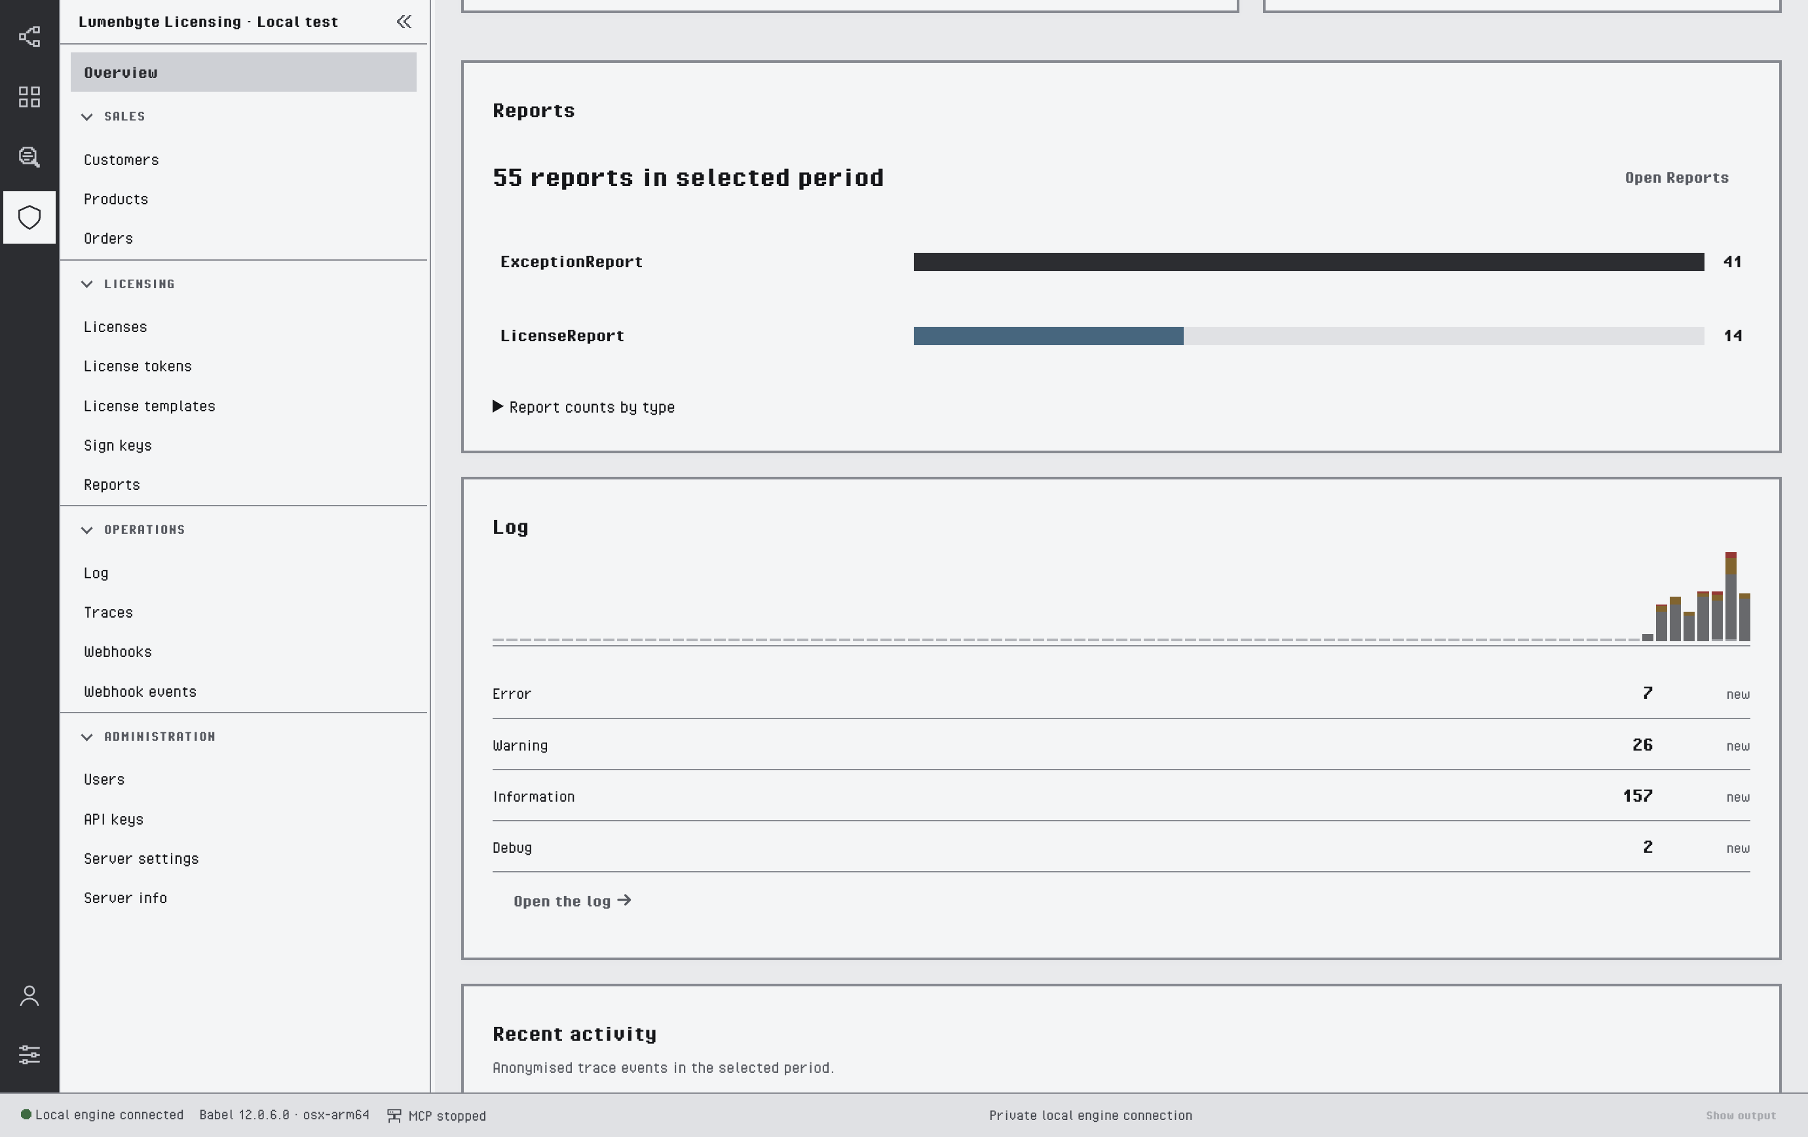This screenshot has height=1137, width=1808.
Task: Open the sliders settings icon in the rail
Action: coord(29,1054)
